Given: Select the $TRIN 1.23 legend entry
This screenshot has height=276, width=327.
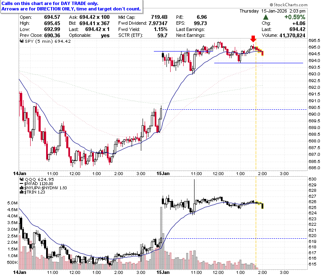Looking at the screenshot, I should pyautogui.click(x=35, y=192).
